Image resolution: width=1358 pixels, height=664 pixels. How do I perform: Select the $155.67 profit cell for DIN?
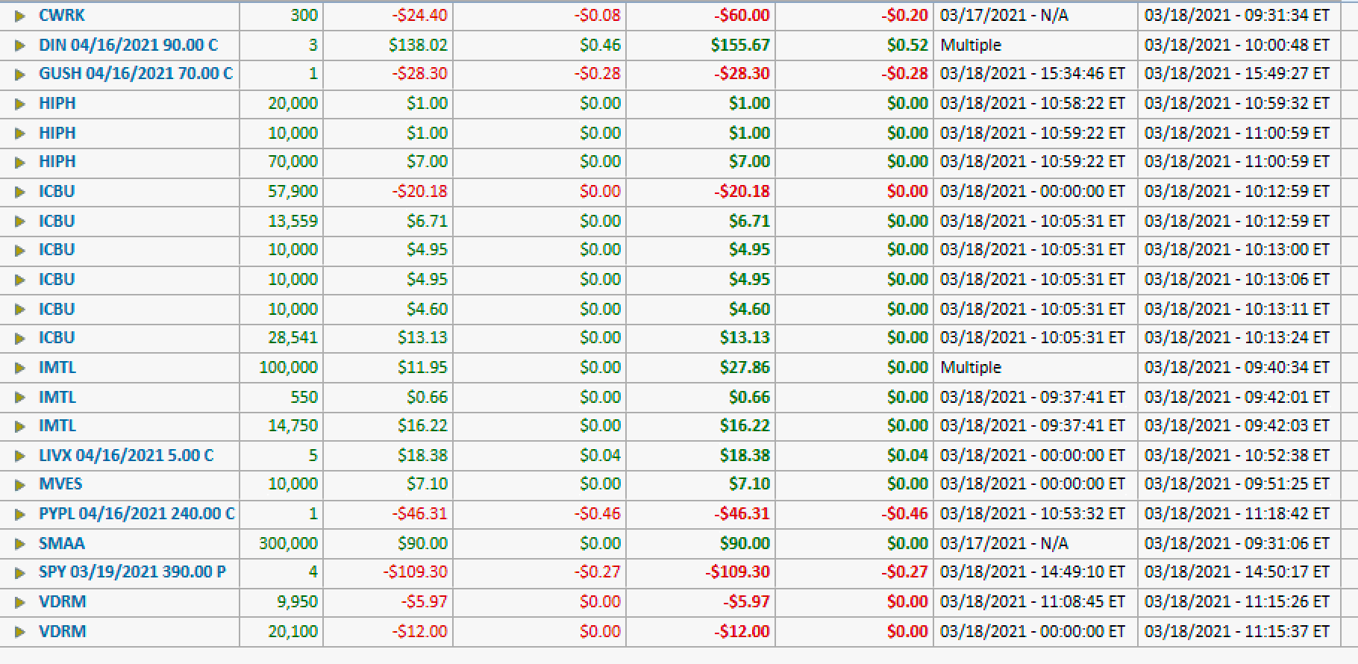[x=739, y=46]
